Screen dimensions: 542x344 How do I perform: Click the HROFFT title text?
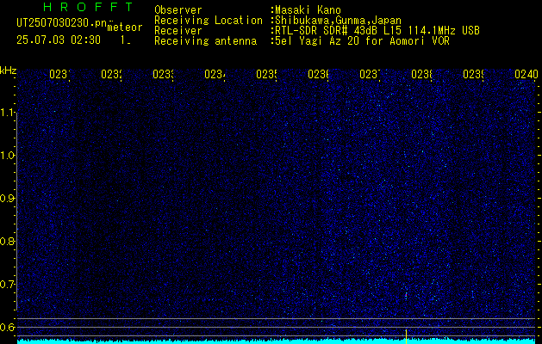pos(88,7)
